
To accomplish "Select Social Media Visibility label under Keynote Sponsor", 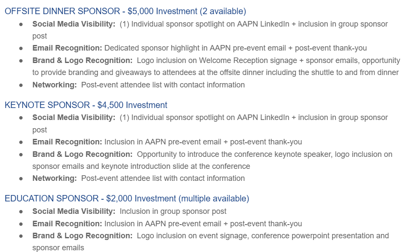I will point(74,117).
